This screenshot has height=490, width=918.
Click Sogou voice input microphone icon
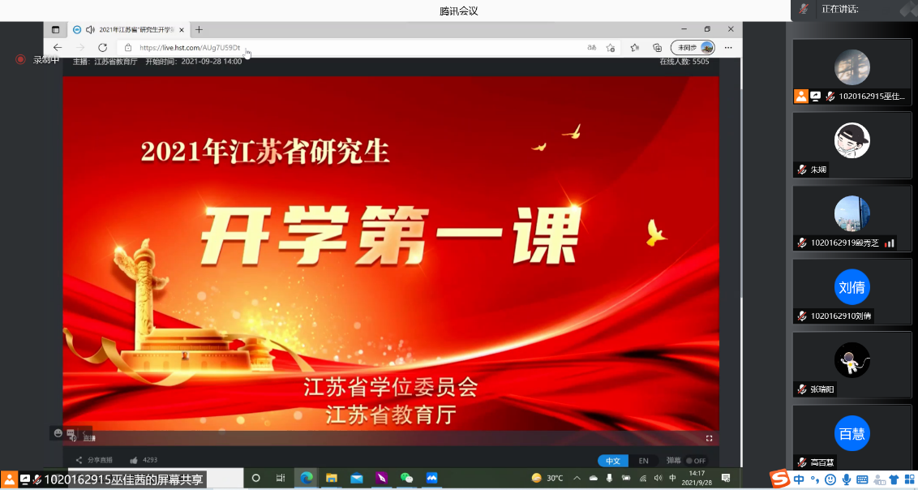pyautogui.click(x=846, y=479)
